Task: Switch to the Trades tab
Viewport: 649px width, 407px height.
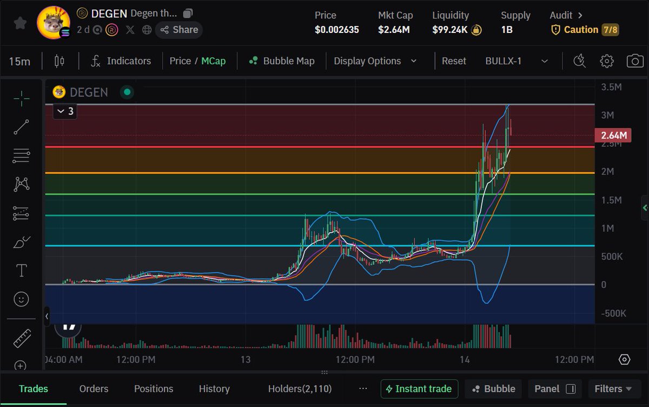Action: 34,389
